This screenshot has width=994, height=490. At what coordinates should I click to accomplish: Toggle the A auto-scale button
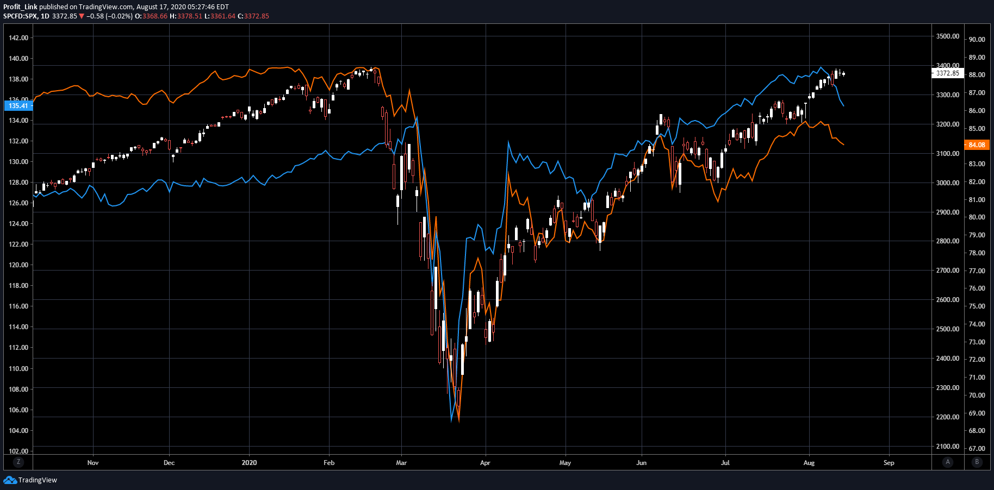tap(948, 462)
